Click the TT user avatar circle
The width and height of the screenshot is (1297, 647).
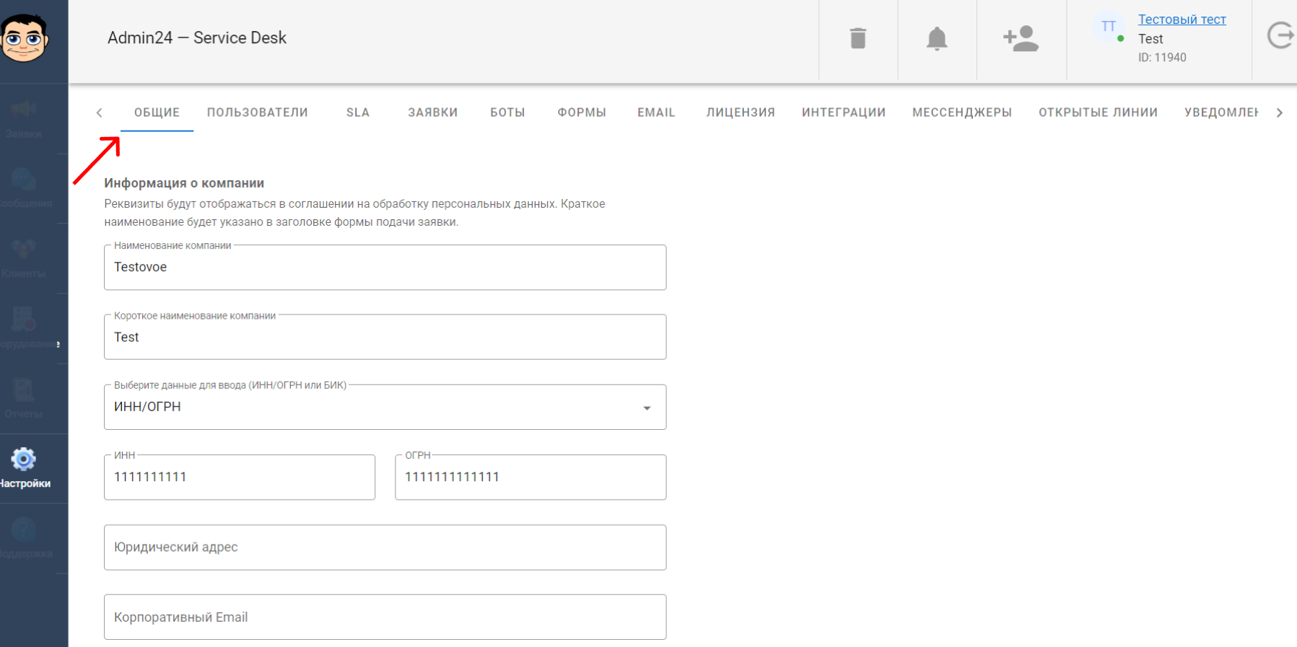1109,27
